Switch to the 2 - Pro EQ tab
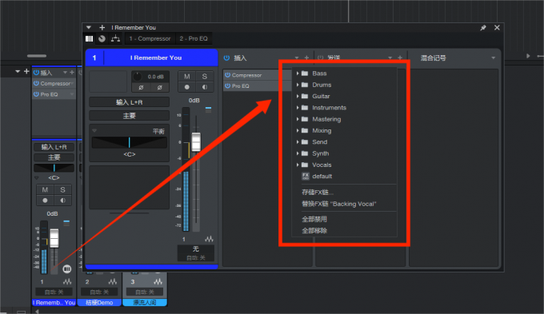This screenshot has width=544, height=314. 194,38
